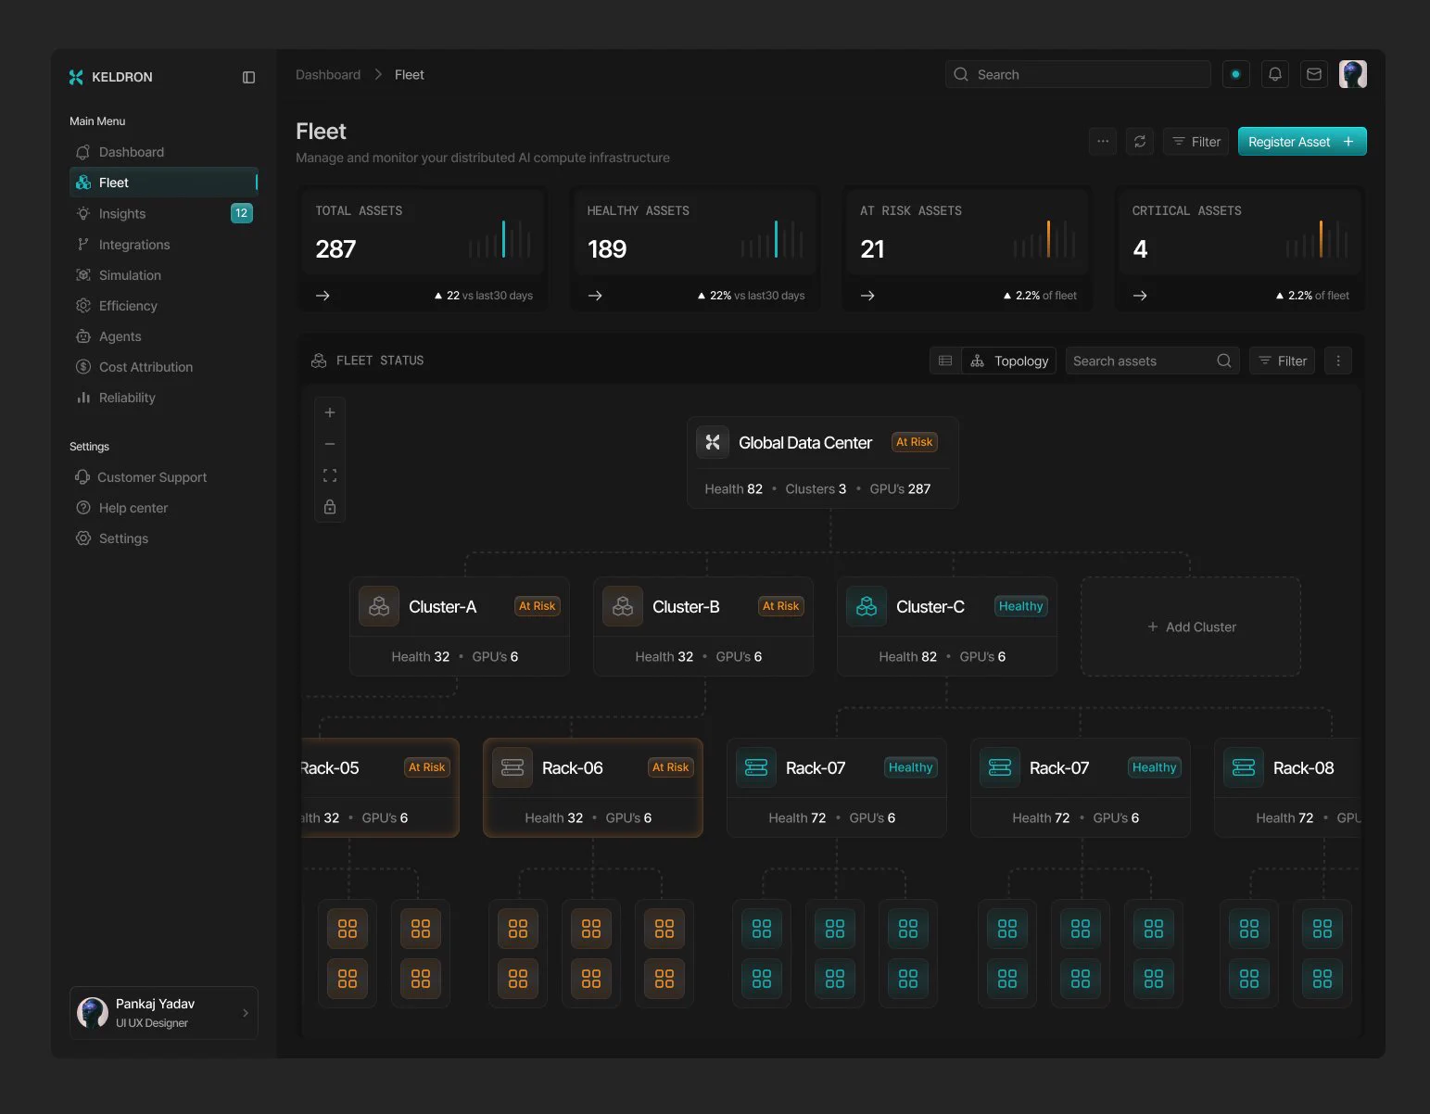This screenshot has width=1430, height=1114.
Task: Fit topology view to screen
Action: click(x=330, y=475)
